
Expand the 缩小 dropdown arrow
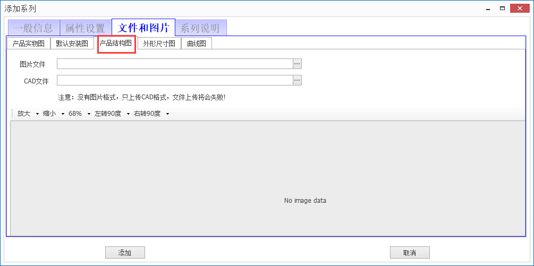(63, 114)
